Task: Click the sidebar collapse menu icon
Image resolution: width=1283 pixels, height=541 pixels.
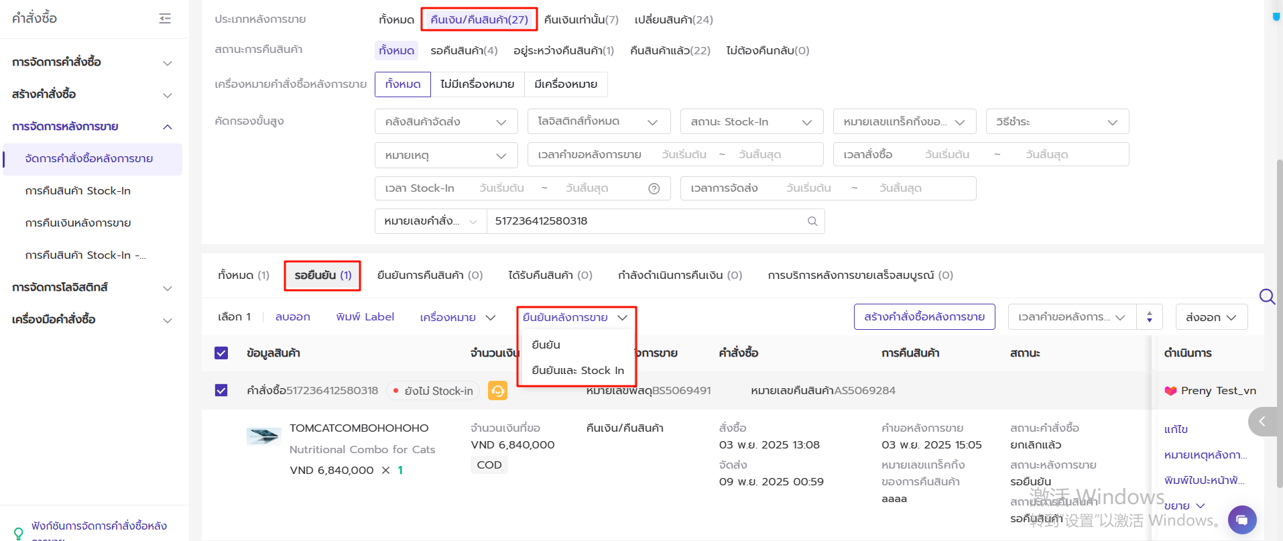Action: pyautogui.click(x=165, y=19)
